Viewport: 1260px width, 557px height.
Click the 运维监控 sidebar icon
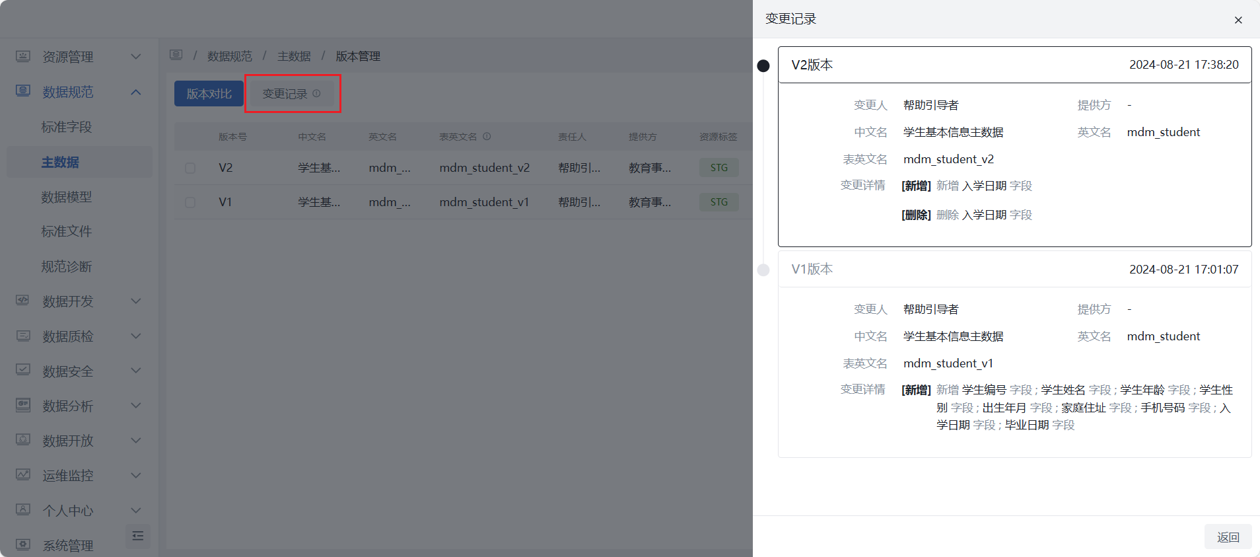point(23,474)
